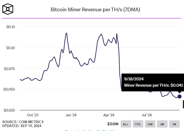Choose the 1M zoom range

(x=174, y=124)
